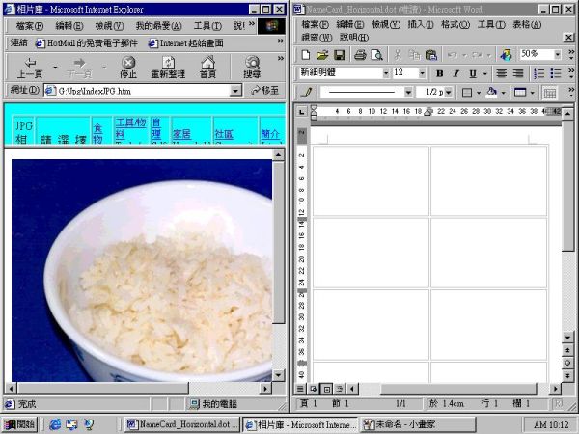Click the Refresh (重新整理) icon in IE
The height and width of the screenshot is (434, 579).
pyautogui.click(x=168, y=67)
